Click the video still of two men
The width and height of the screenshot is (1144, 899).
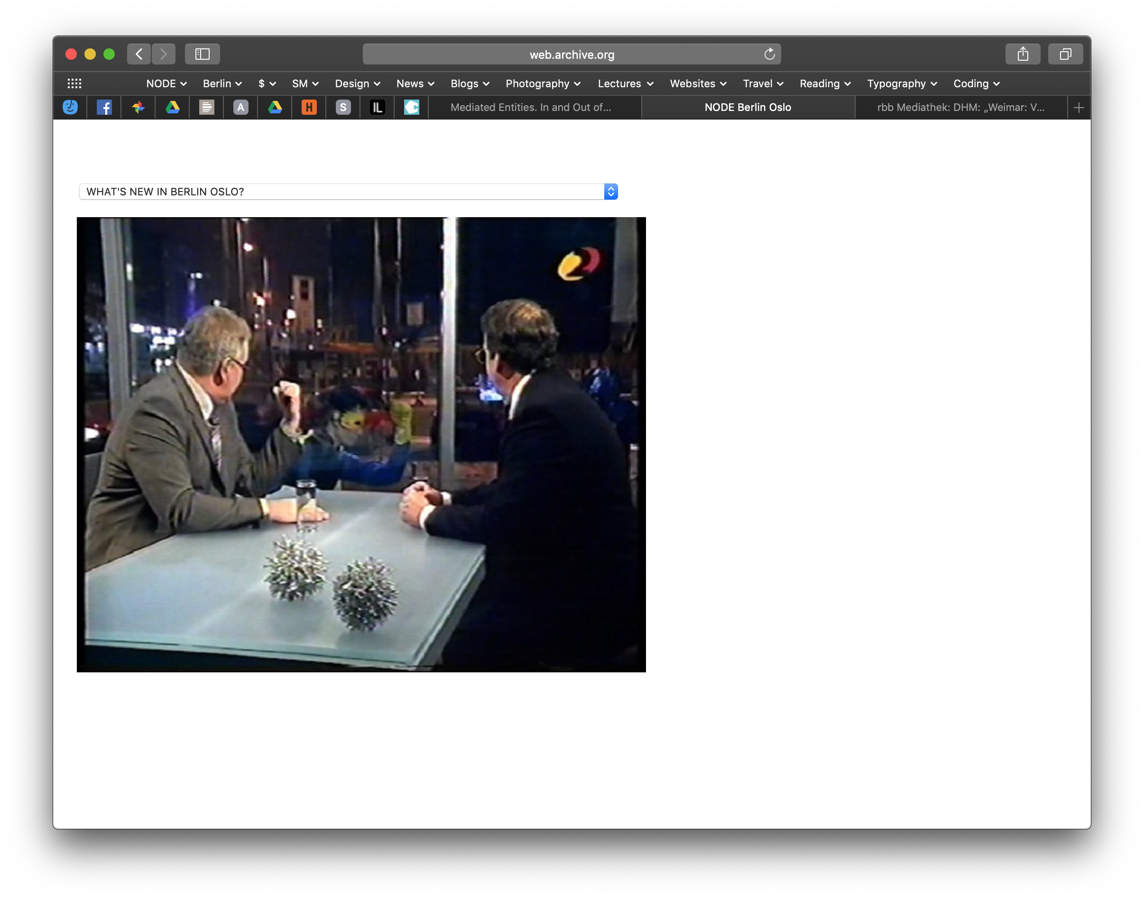[x=361, y=444]
